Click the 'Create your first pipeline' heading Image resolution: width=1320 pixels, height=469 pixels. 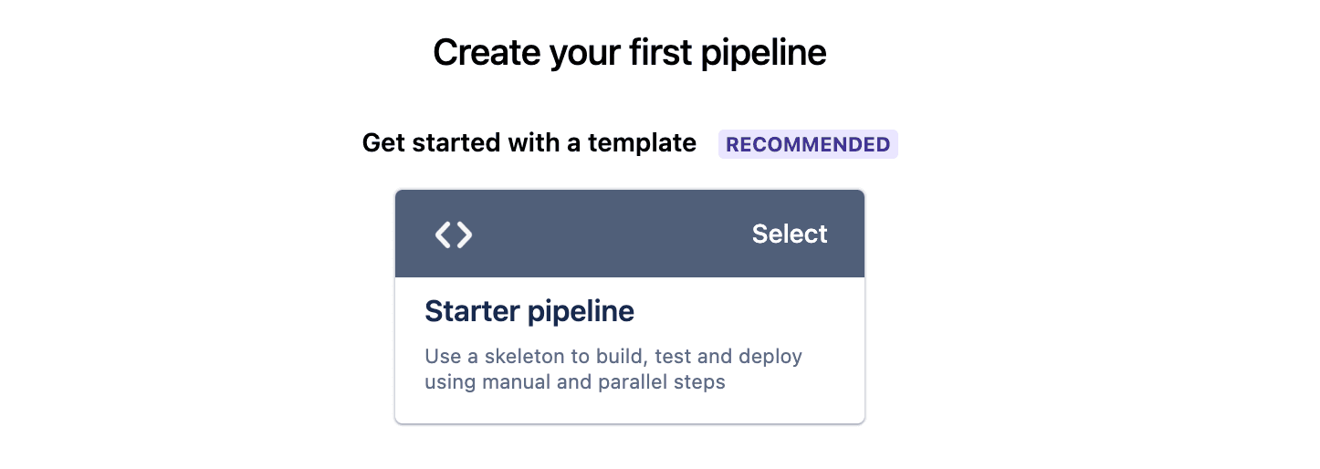coord(629,53)
